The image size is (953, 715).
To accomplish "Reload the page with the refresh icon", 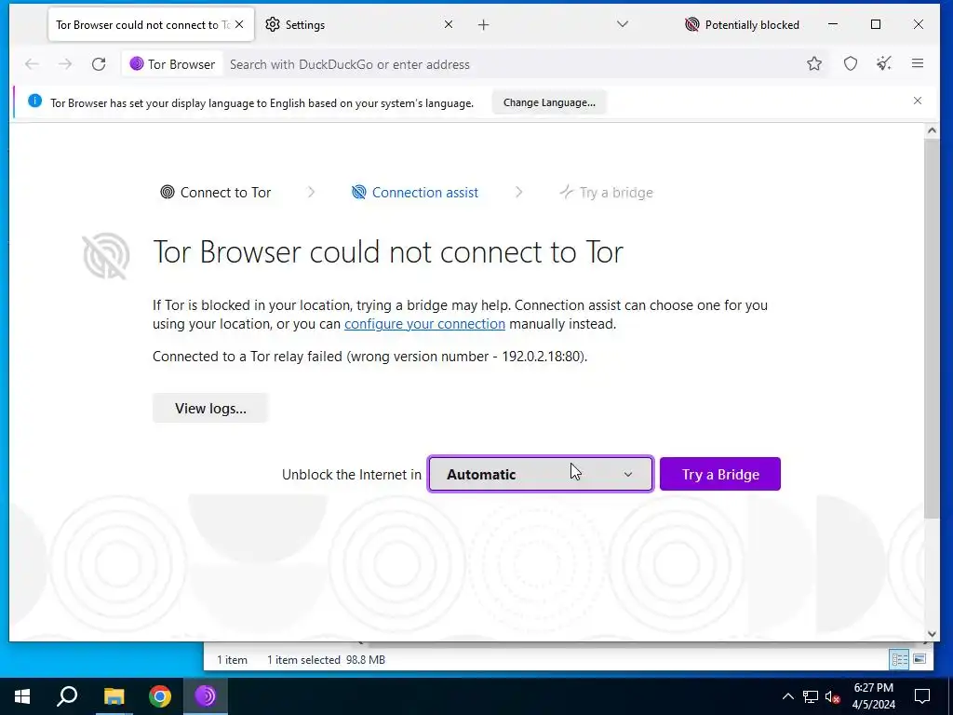I will (x=99, y=64).
